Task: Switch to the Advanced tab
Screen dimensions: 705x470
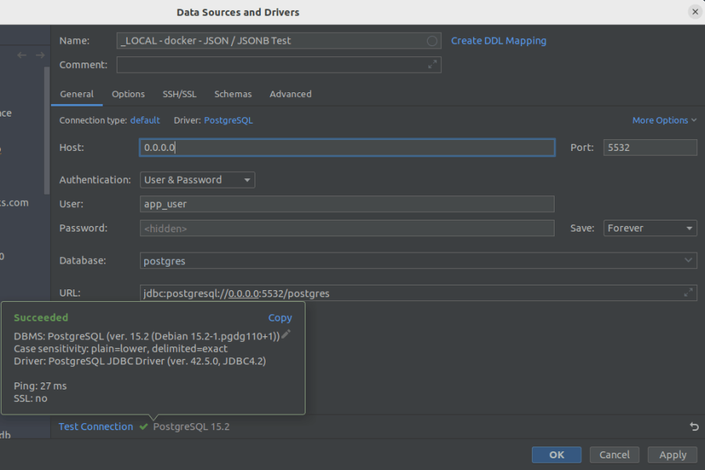Action: [x=290, y=94]
